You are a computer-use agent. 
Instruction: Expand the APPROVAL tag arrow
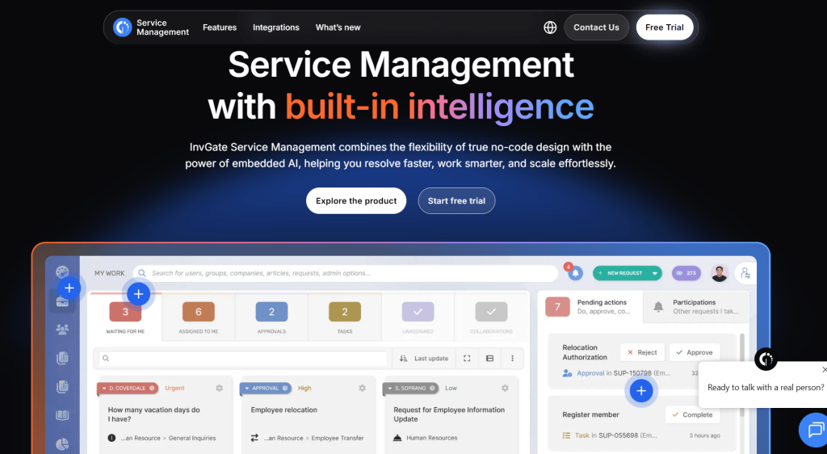247,388
